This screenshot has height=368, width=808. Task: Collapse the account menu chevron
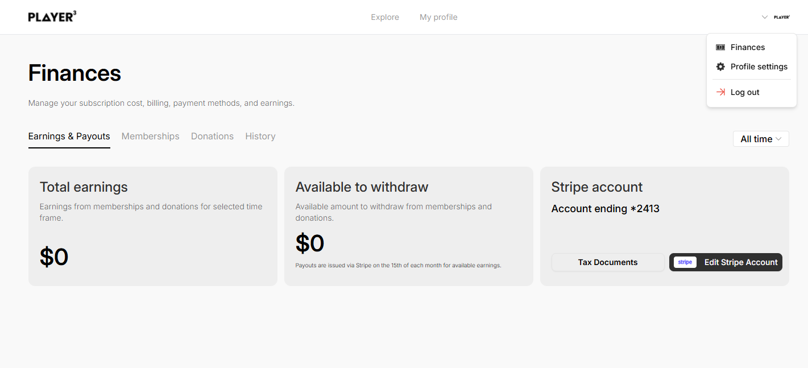coord(765,17)
